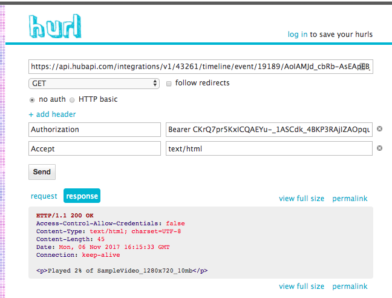Switch to the response tab

pyautogui.click(x=82, y=196)
